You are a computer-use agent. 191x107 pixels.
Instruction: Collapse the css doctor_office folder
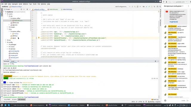[x=9, y=18]
